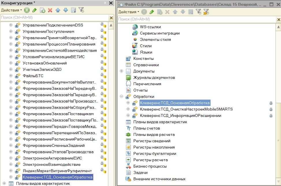
Task: Click the move-up arrow in Конфигурация toolbar
Action: [x=58, y=10]
